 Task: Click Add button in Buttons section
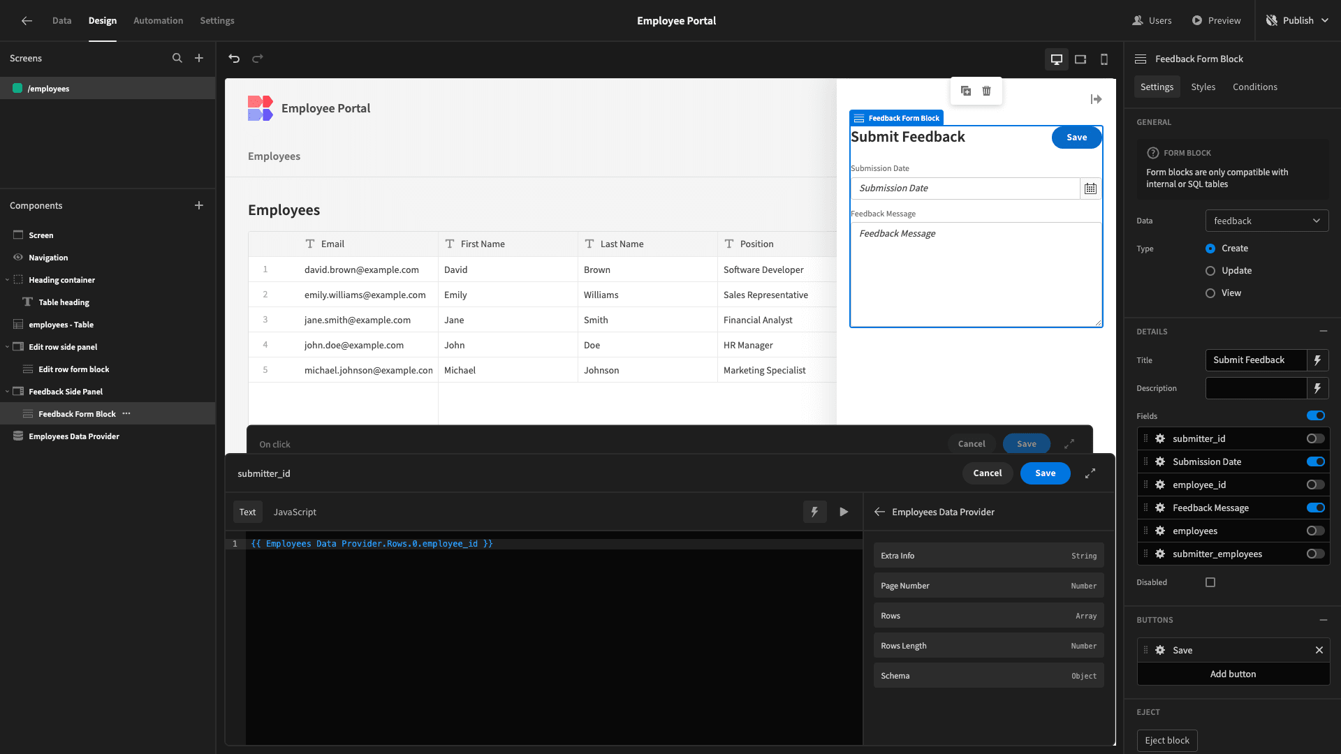[1233, 674]
